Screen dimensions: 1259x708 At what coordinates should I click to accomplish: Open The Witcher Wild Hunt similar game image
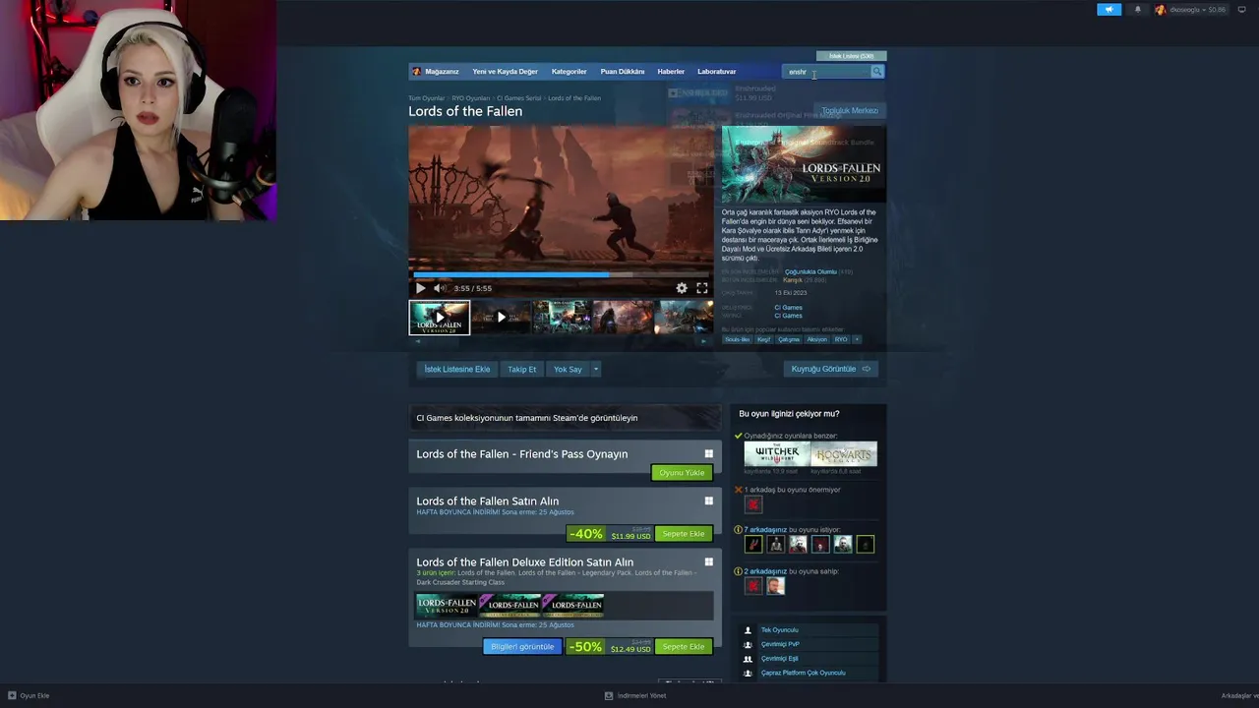coord(777,453)
